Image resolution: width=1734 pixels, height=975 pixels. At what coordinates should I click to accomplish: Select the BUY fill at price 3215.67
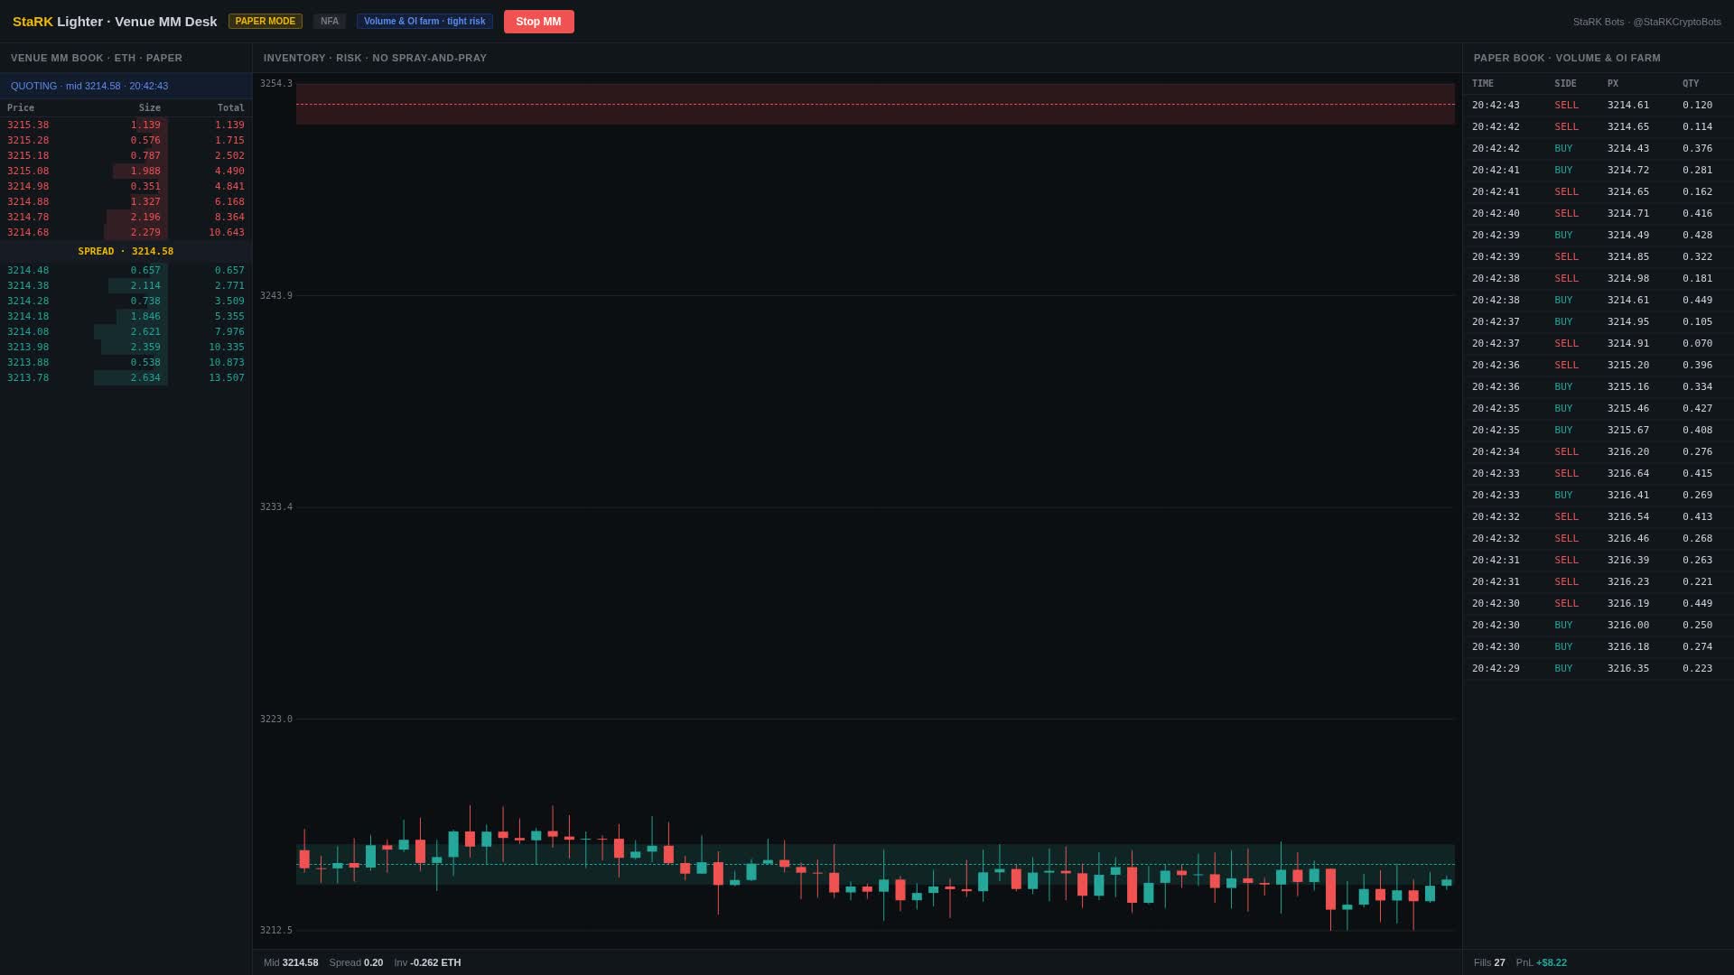[1598, 431]
